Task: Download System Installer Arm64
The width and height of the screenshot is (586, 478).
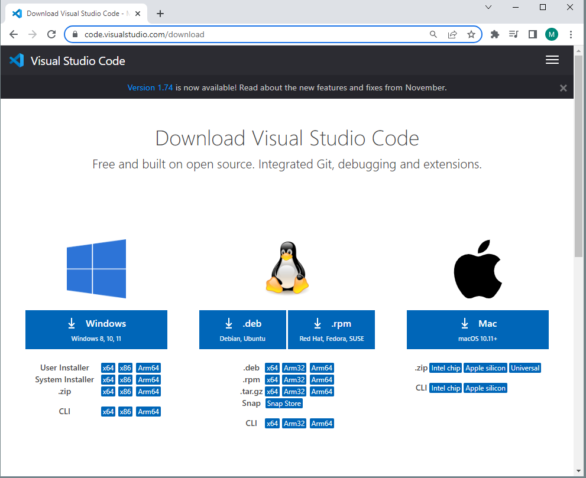Action: tap(148, 380)
